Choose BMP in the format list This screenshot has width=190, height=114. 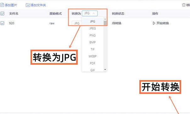92,42
